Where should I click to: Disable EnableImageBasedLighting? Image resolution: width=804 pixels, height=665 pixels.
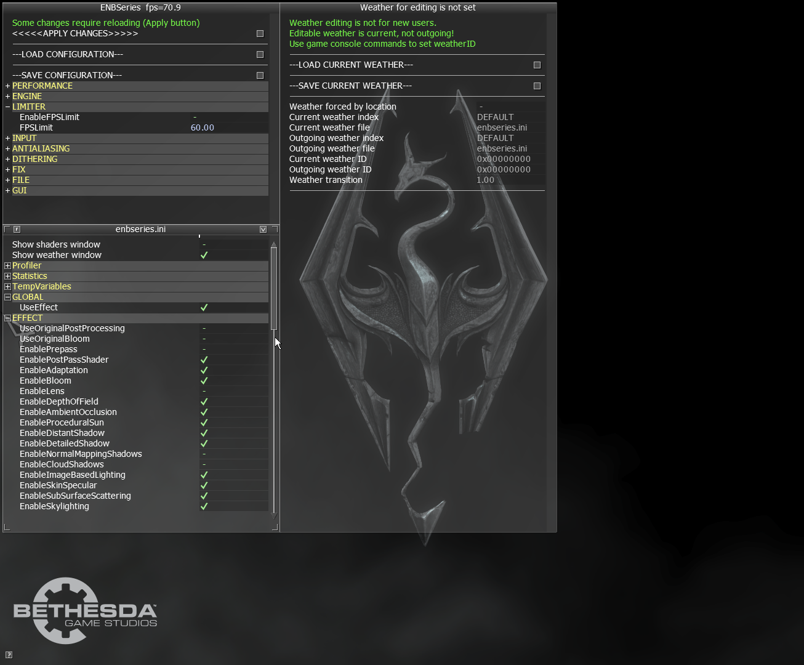click(204, 475)
